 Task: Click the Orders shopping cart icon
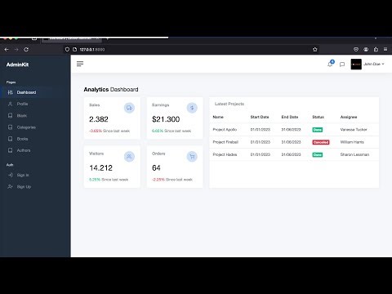click(x=192, y=157)
